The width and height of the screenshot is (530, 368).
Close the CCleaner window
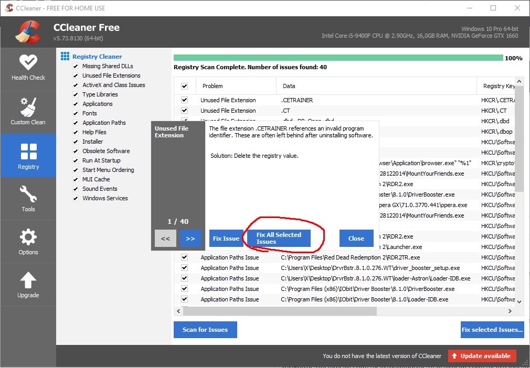tap(517, 8)
